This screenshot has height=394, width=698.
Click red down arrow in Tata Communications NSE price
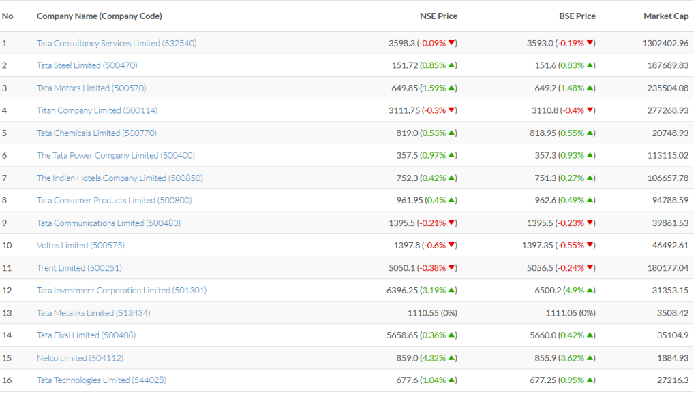click(451, 223)
